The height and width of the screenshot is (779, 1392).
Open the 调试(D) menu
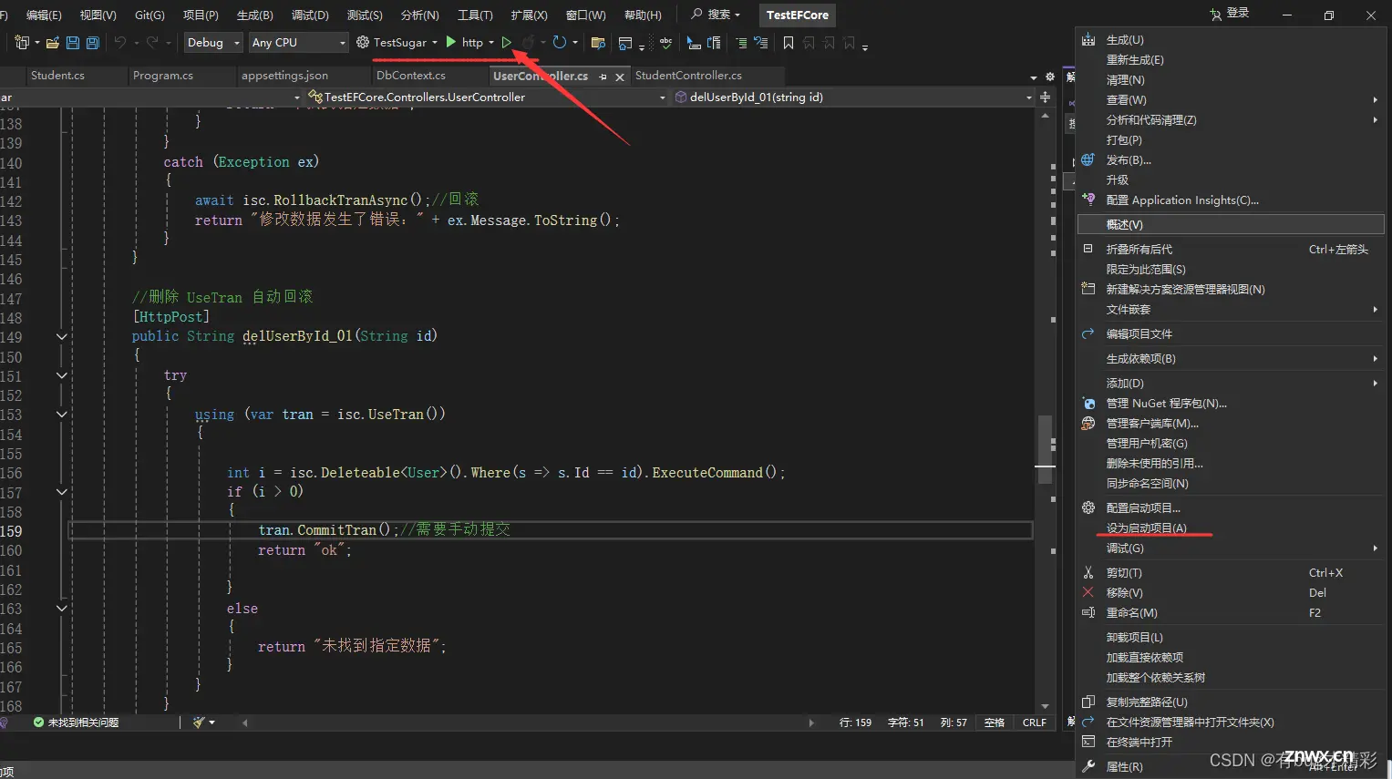tap(310, 15)
